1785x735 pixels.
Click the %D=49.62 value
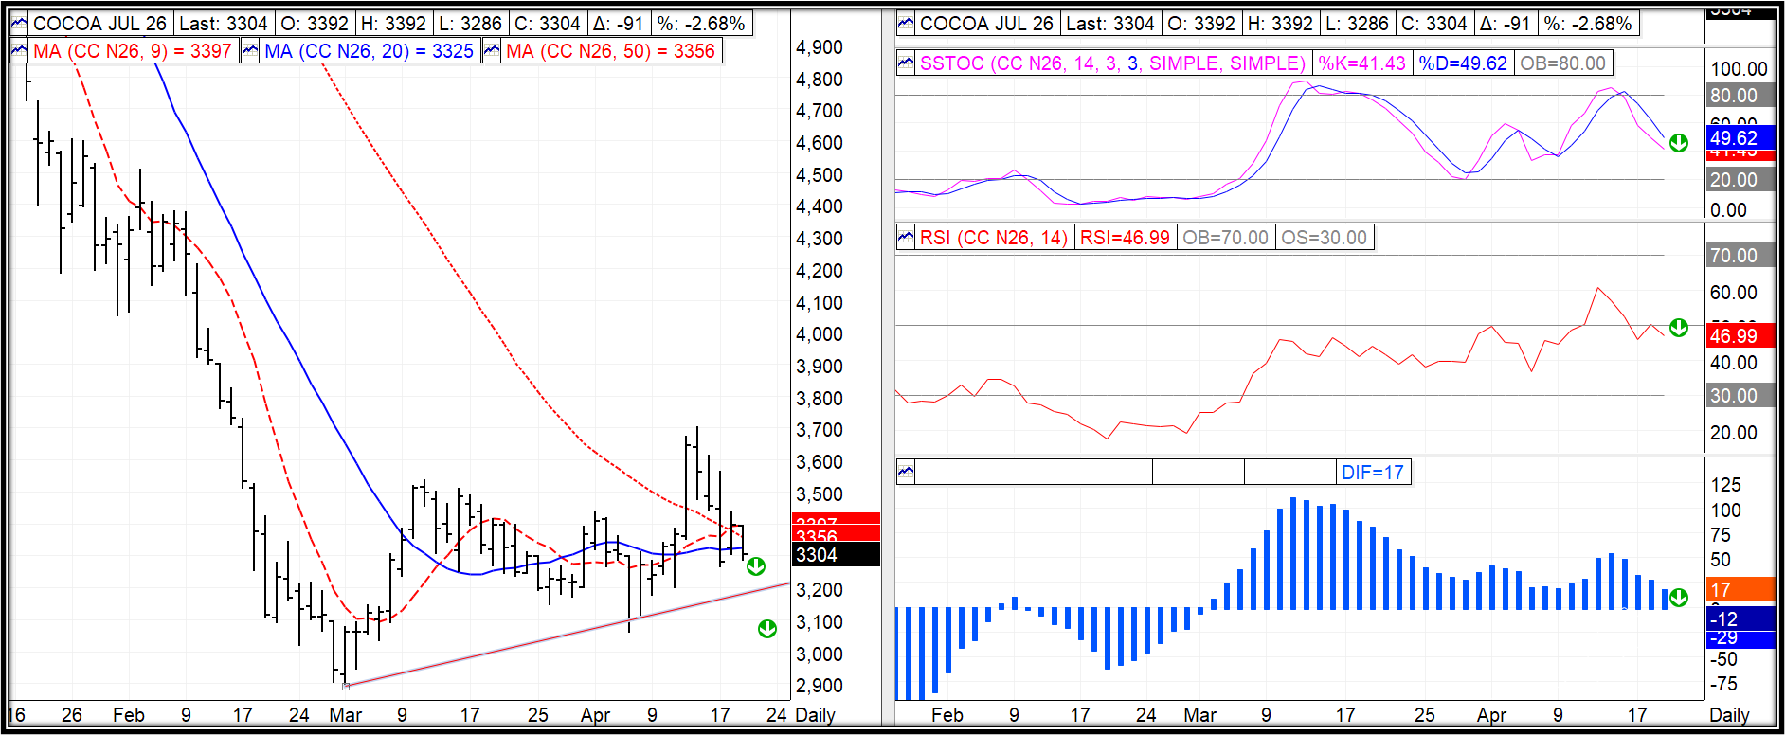(x=1463, y=63)
